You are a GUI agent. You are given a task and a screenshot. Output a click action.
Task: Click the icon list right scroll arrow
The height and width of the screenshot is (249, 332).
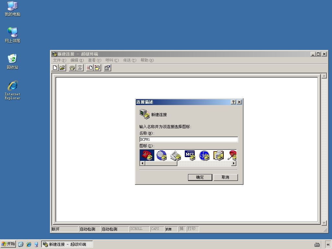(234, 163)
